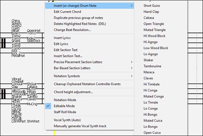Click the Snare label on drum staff

16,41
